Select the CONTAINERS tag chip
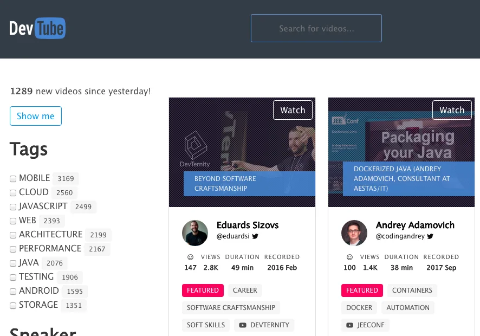Screen dimensions: 480x336 click(x=412, y=290)
